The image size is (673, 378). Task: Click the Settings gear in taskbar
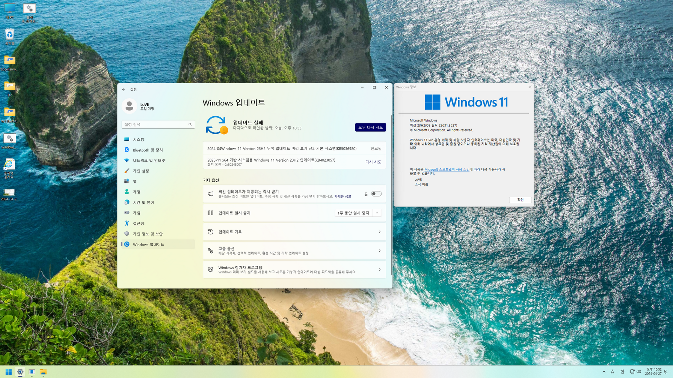[x=20, y=372]
